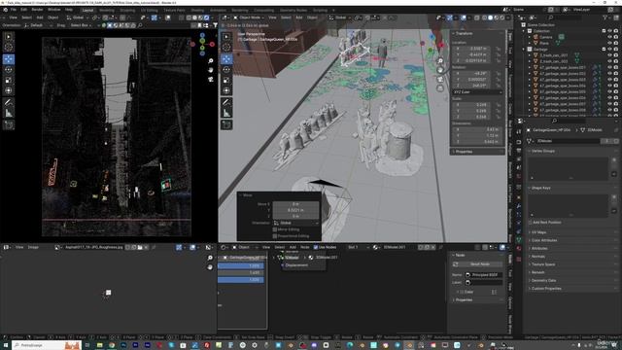
Task: Open the Object Data properties tab icon
Action: [x=519, y=240]
